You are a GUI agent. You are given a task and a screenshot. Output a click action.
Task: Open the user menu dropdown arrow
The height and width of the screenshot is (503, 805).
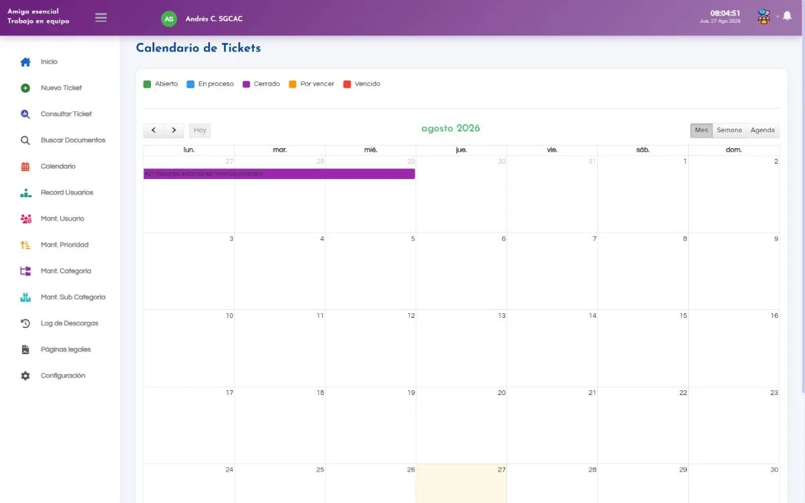(777, 17)
